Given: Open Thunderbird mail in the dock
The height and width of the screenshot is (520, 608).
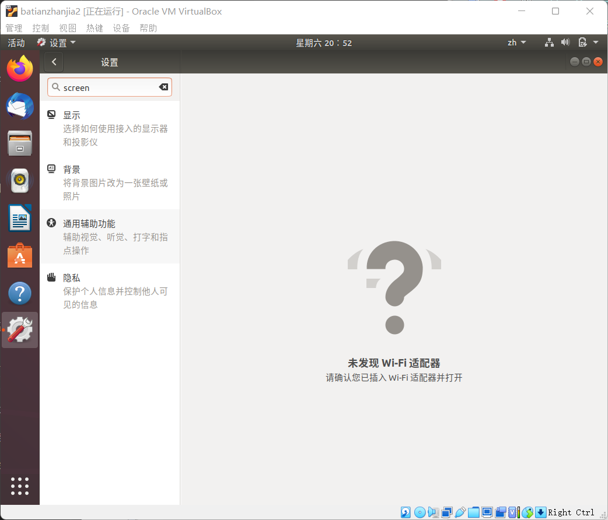Looking at the screenshot, I should point(20,106).
